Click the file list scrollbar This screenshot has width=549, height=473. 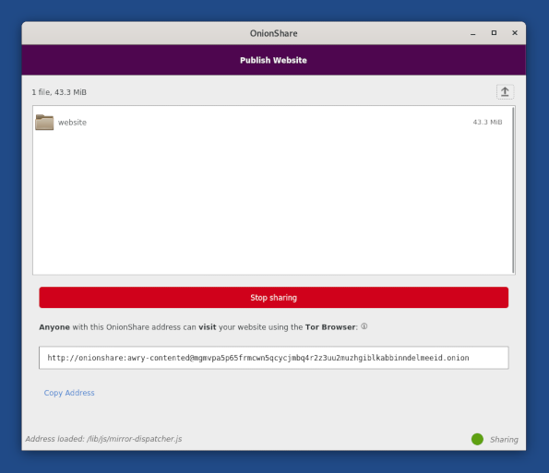pos(513,190)
